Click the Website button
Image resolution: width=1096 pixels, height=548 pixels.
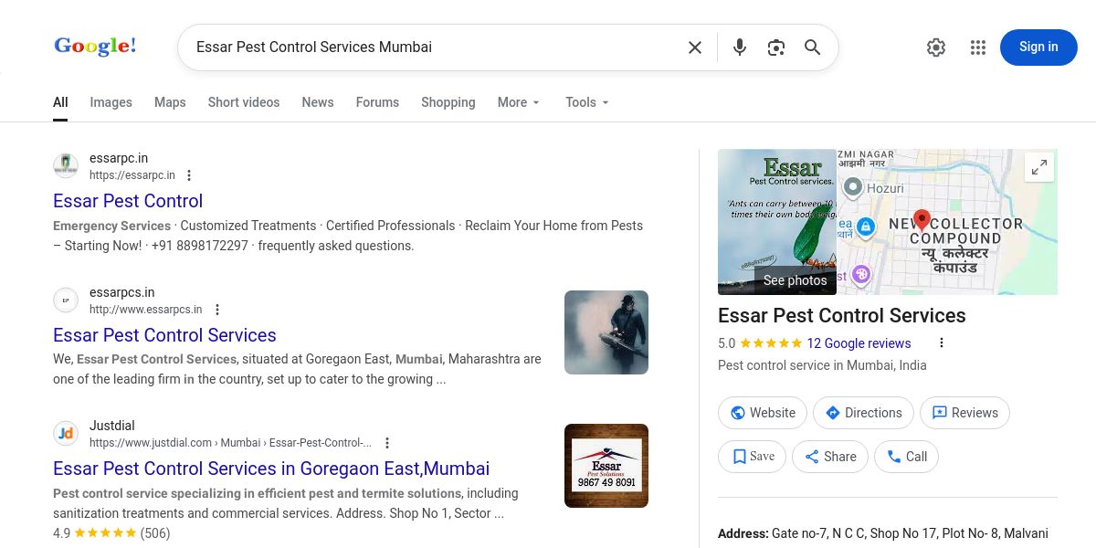point(763,413)
